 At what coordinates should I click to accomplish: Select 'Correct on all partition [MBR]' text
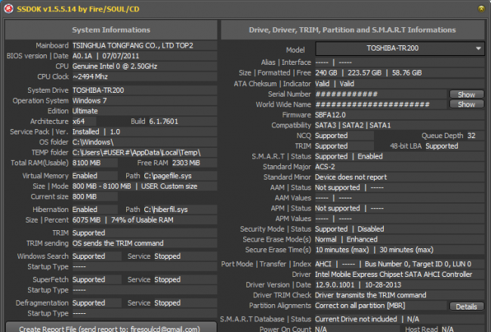(360, 306)
